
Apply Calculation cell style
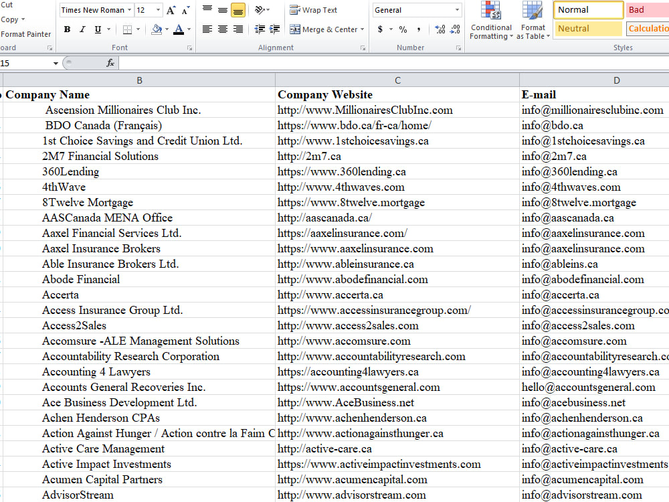(x=647, y=29)
